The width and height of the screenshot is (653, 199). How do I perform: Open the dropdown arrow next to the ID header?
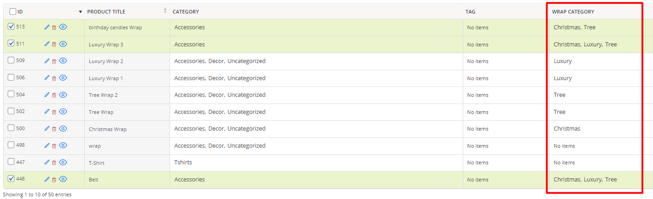[x=80, y=12]
